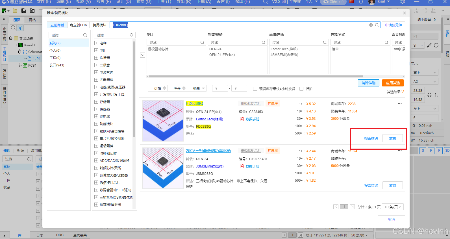Click 报告错误 link for JSM6288Q
The image size is (450, 239).
371,186
